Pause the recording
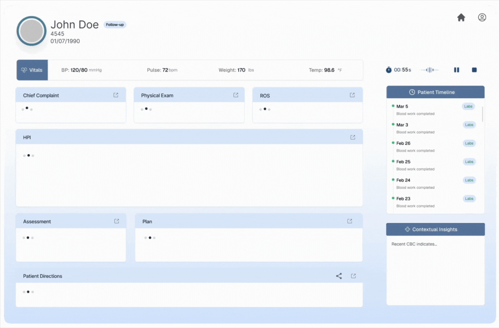499x328 pixels. point(456,70)
